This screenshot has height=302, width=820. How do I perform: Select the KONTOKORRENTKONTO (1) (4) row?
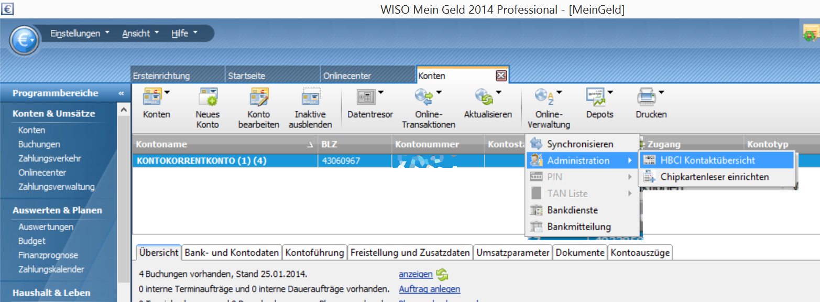[329, 161]
